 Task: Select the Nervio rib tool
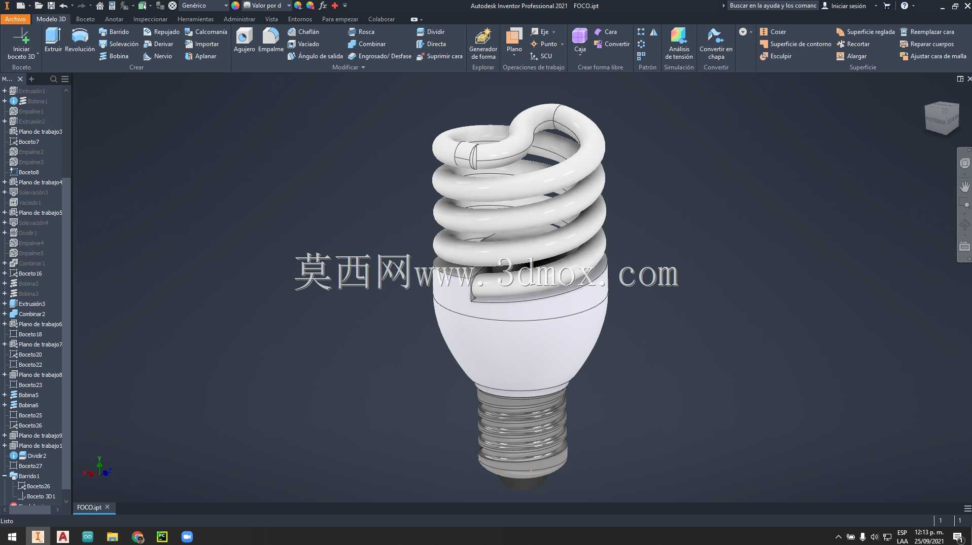pos(158,56)
